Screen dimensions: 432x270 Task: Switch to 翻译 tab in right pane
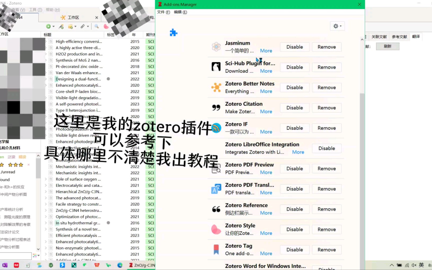click(x=416, y=36)
